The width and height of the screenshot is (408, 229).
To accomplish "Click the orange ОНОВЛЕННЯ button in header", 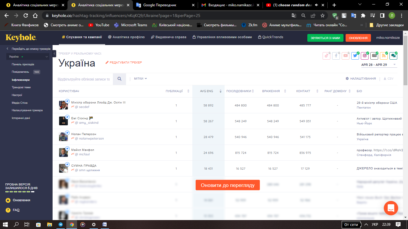I will 358,38.
